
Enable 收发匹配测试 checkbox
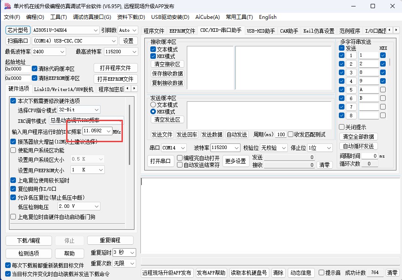click(x=290, y=134)
